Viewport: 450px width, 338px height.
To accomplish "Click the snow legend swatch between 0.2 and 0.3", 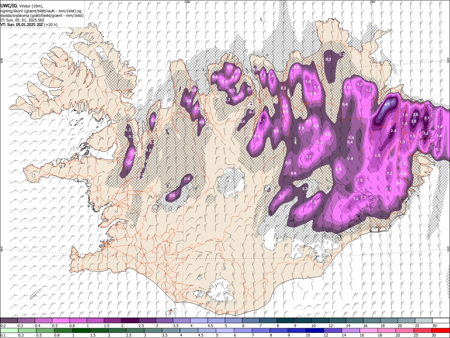I will (9, 320).
